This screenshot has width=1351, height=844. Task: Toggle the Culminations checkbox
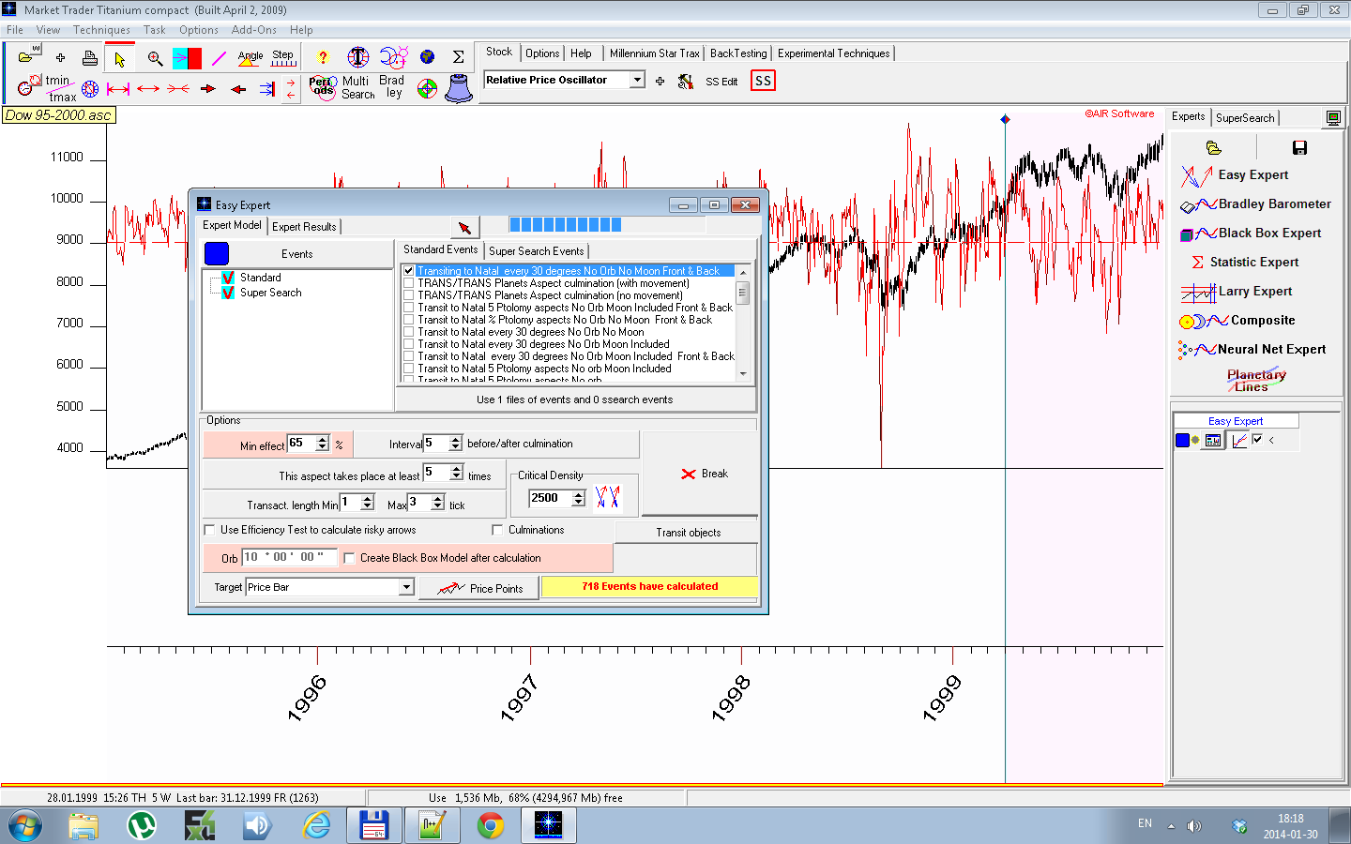(498, 530)
